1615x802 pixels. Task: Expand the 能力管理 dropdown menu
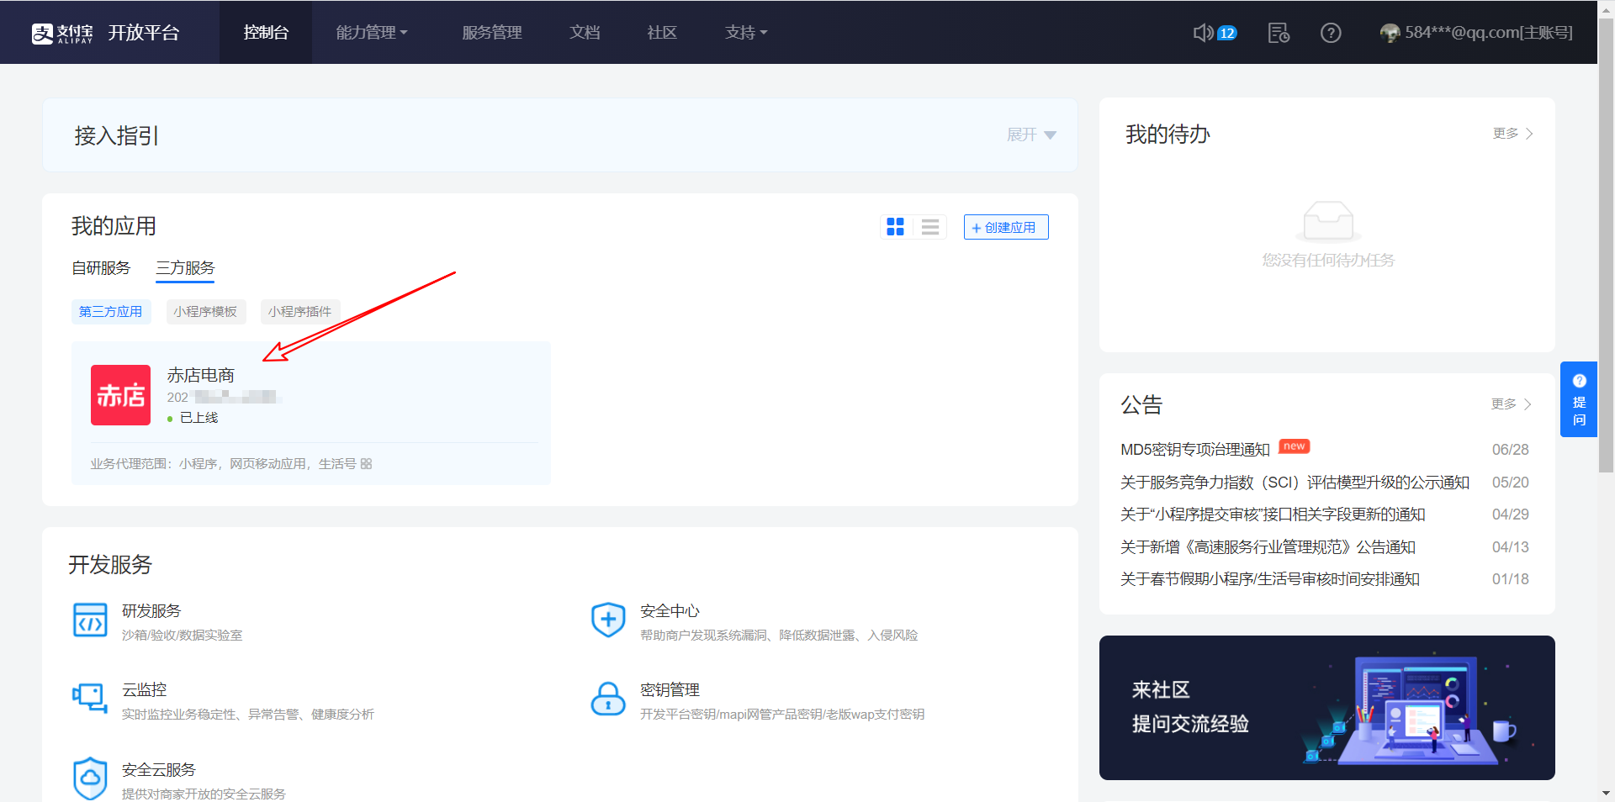point(372,32)
